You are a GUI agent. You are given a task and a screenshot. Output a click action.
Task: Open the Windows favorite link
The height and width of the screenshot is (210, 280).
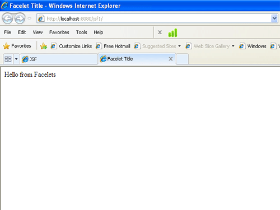point(256,46)
